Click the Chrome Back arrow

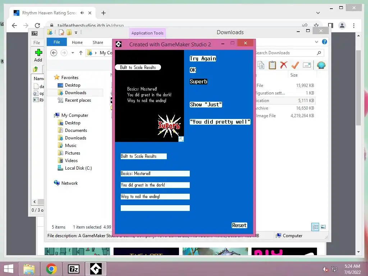14,26
